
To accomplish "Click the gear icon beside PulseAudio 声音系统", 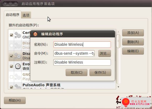I will pos(18,86).
